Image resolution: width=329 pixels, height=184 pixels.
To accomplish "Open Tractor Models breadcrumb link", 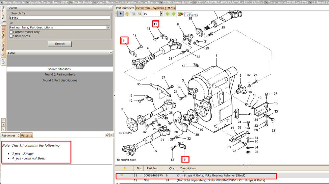I will point(83,2).
